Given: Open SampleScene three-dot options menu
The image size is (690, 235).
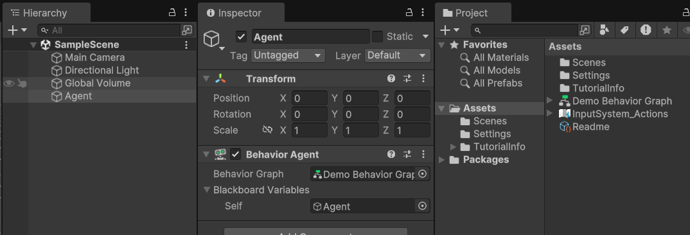Looking at the screenshot, I should pyautogui.click(x=186, y=45).
